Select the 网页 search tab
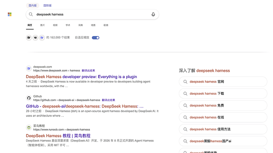273x153 pixels. click(x=30, y=25)
